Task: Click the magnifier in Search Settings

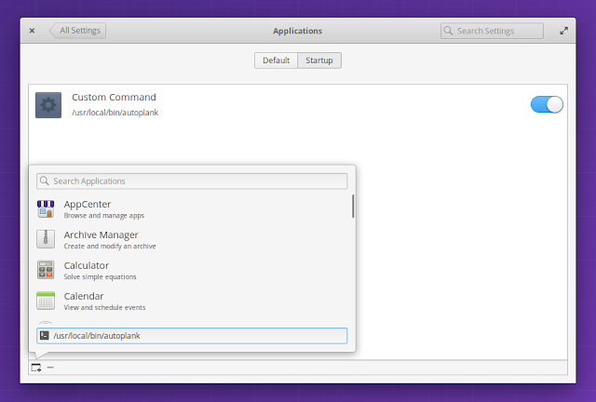Action: pyautogui.click(x=450, y=31)
